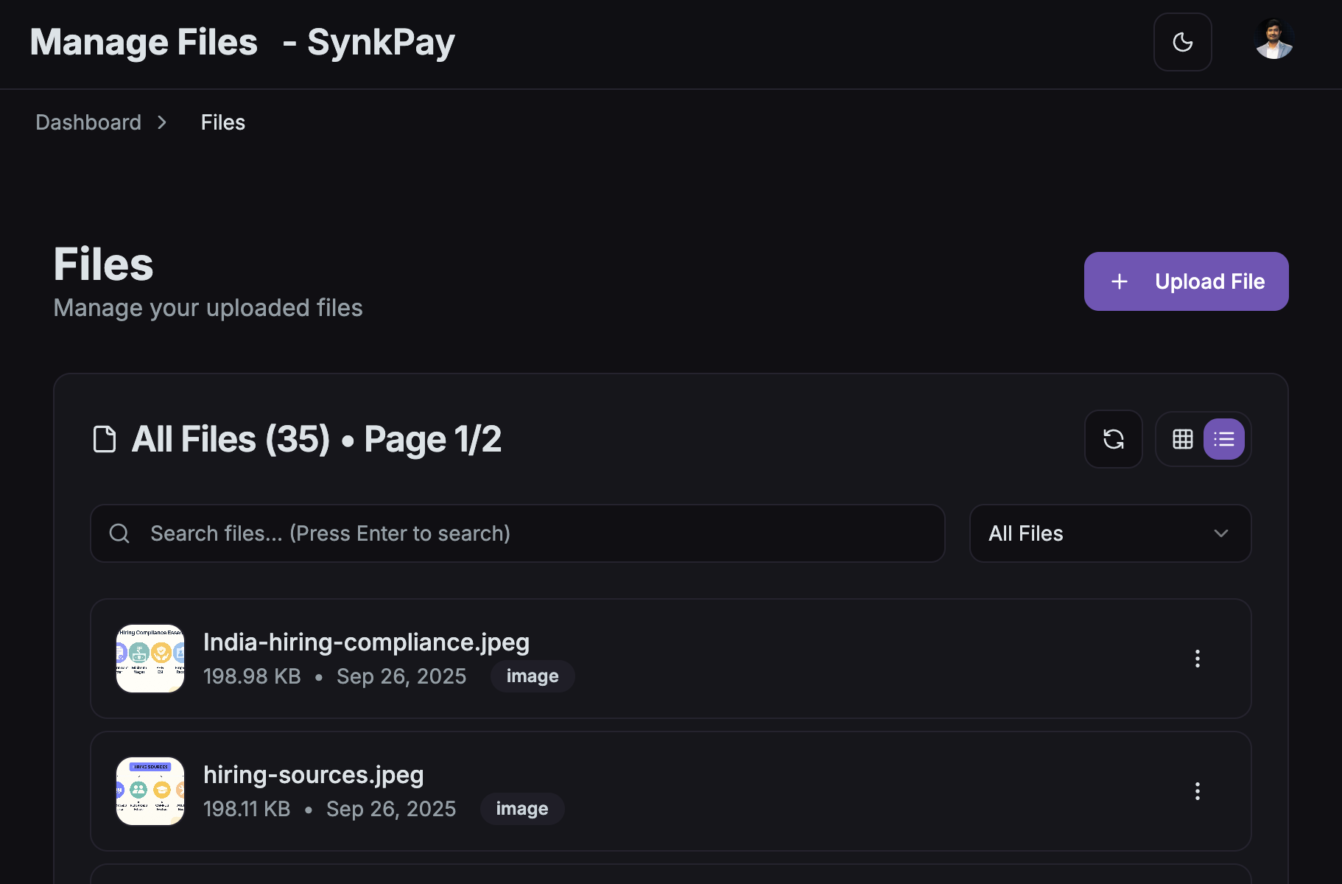This screenshot has height=884, width=1342.
Task: Toggle dark mode with the moon icon
Action: click(1182, 42)
